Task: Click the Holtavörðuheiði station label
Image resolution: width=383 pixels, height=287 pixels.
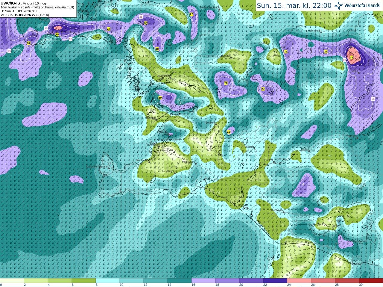Action: 209,7
